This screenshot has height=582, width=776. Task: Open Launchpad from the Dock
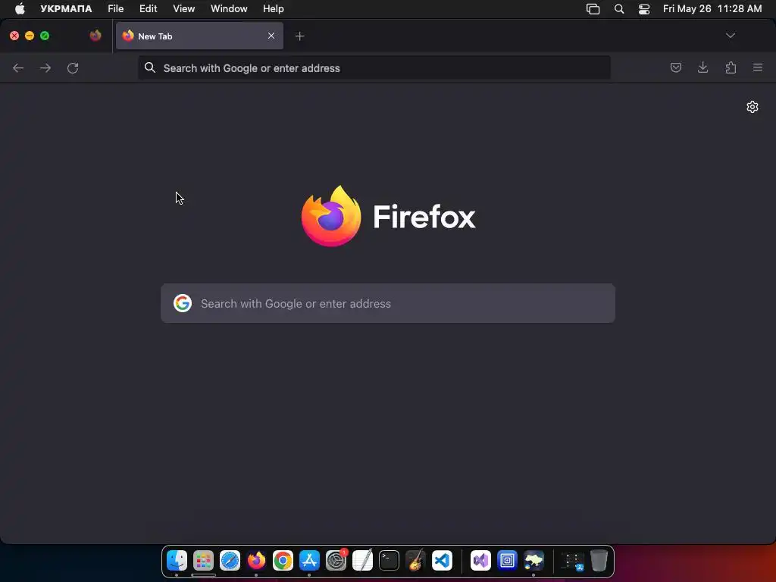pyautogui.click(x=203, y=560)
